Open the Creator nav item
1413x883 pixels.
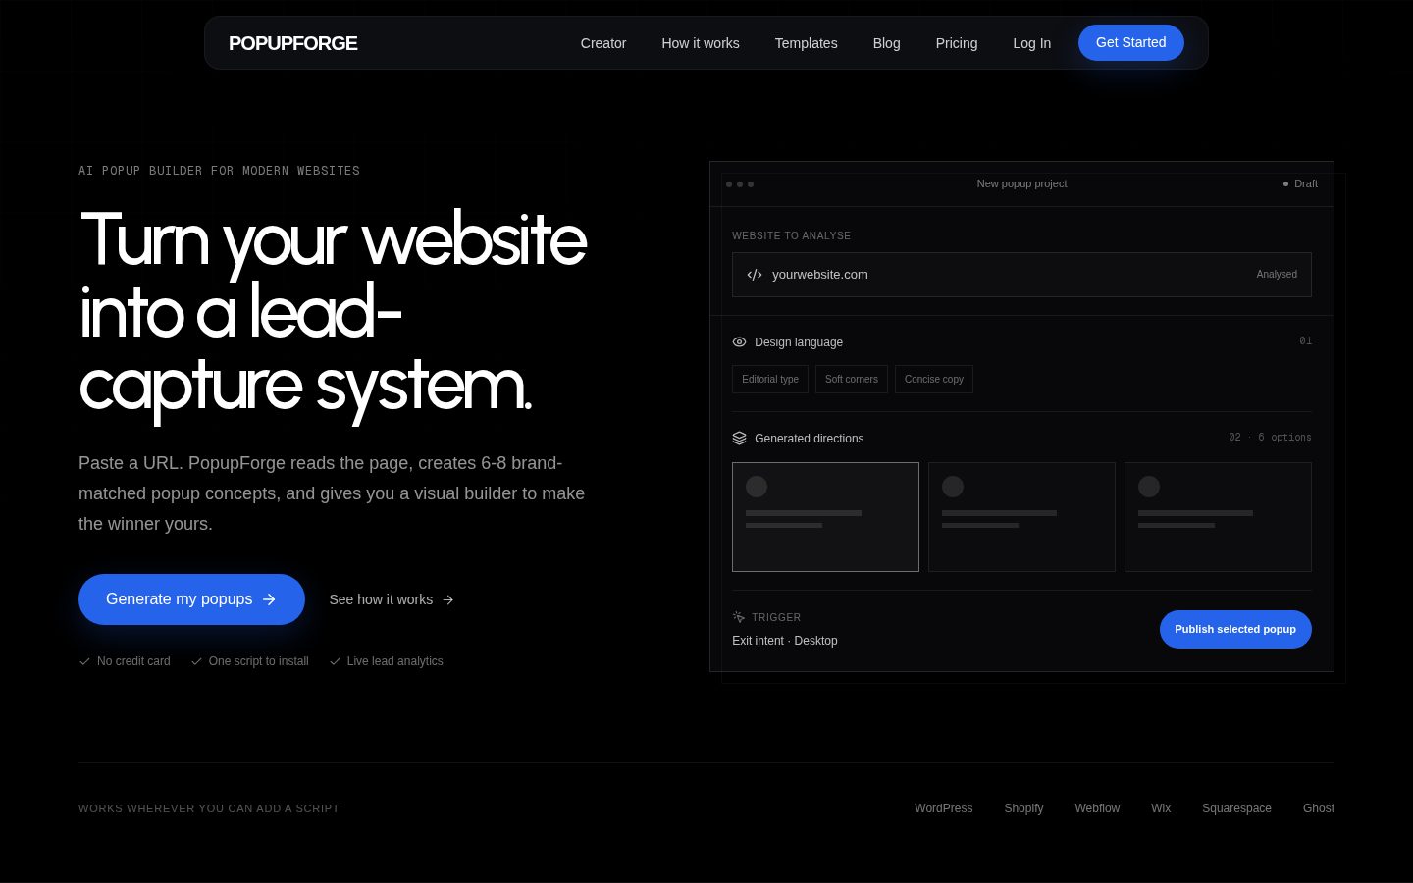point(603,43)
